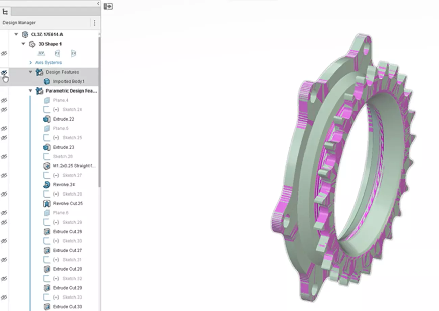Select the Extrude.22 feature icon

click(x=46, y=119)
